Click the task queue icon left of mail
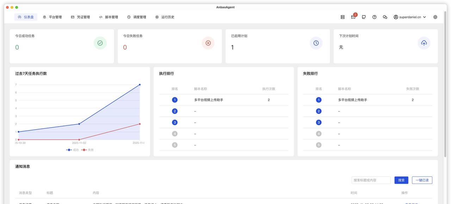451x204 pixels. click(341, 16)
